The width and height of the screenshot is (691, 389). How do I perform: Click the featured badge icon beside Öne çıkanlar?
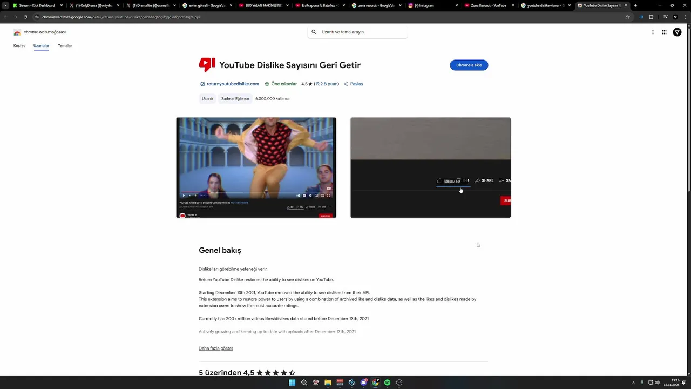point(267,84)
